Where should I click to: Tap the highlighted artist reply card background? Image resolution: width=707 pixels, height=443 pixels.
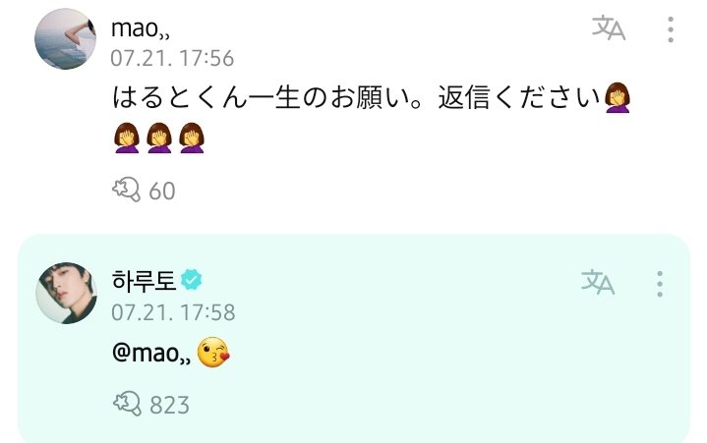pos(354,338)
